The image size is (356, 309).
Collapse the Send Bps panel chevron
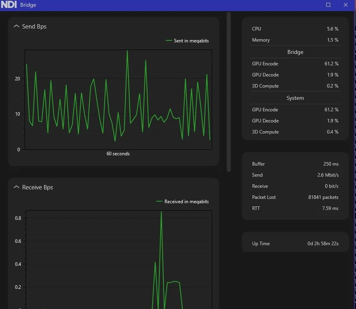16,26
